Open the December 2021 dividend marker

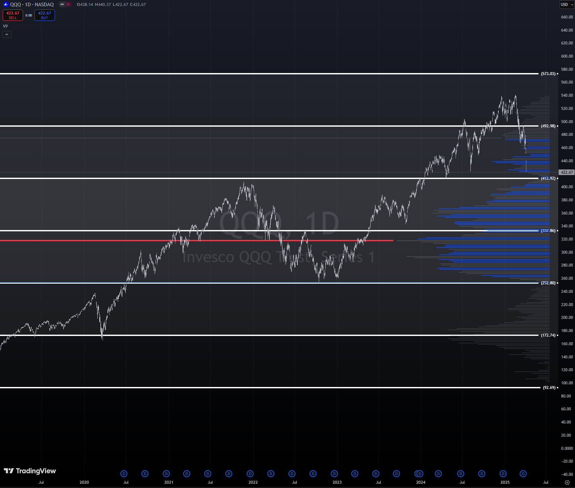(250, 474)
